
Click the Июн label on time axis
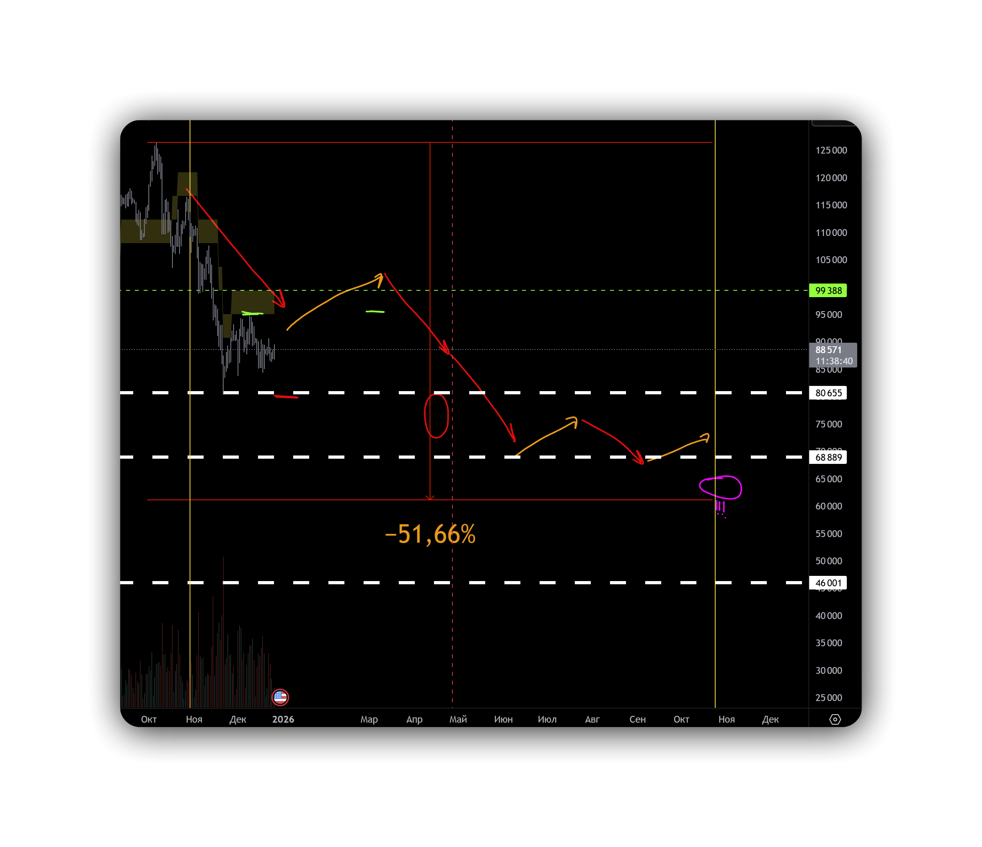[x=503, y=719]
